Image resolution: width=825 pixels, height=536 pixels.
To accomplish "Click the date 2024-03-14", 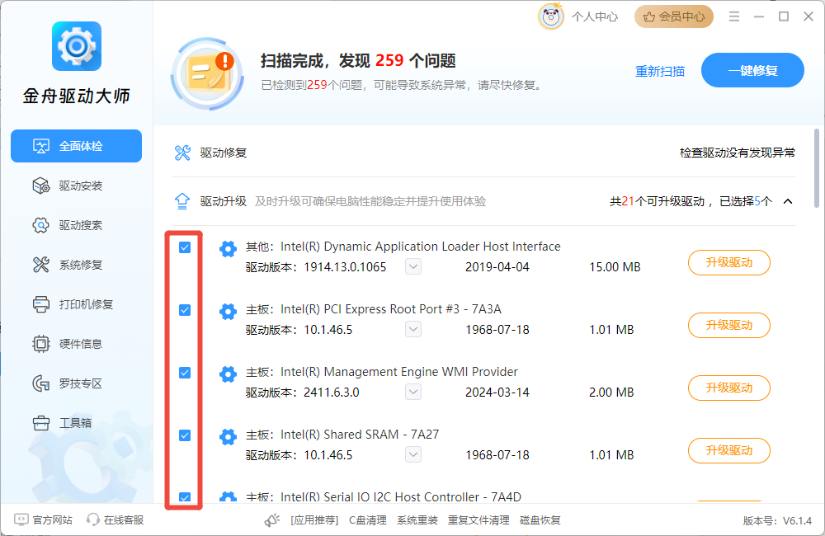I will coord(497,393).
